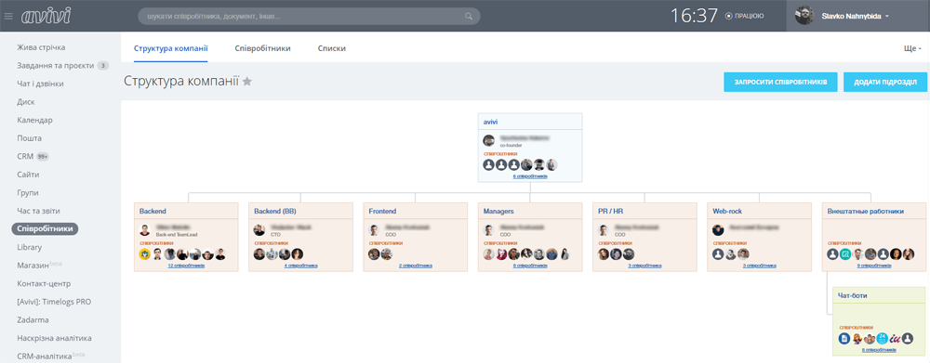
Task: Open Магазин in sidebar
Action: tap(33, 266)
